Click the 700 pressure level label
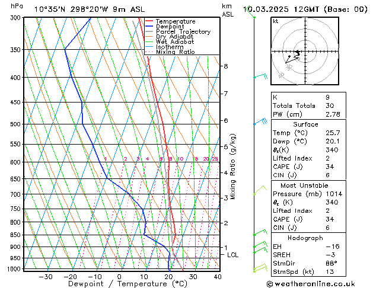Viewport: 373px width, 288px height. coord(17,194)
